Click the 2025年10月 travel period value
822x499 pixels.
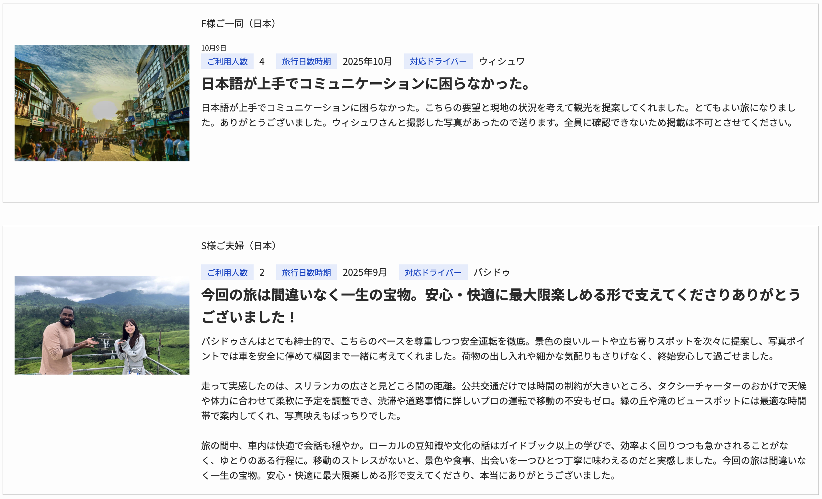(x=367, y=62)
